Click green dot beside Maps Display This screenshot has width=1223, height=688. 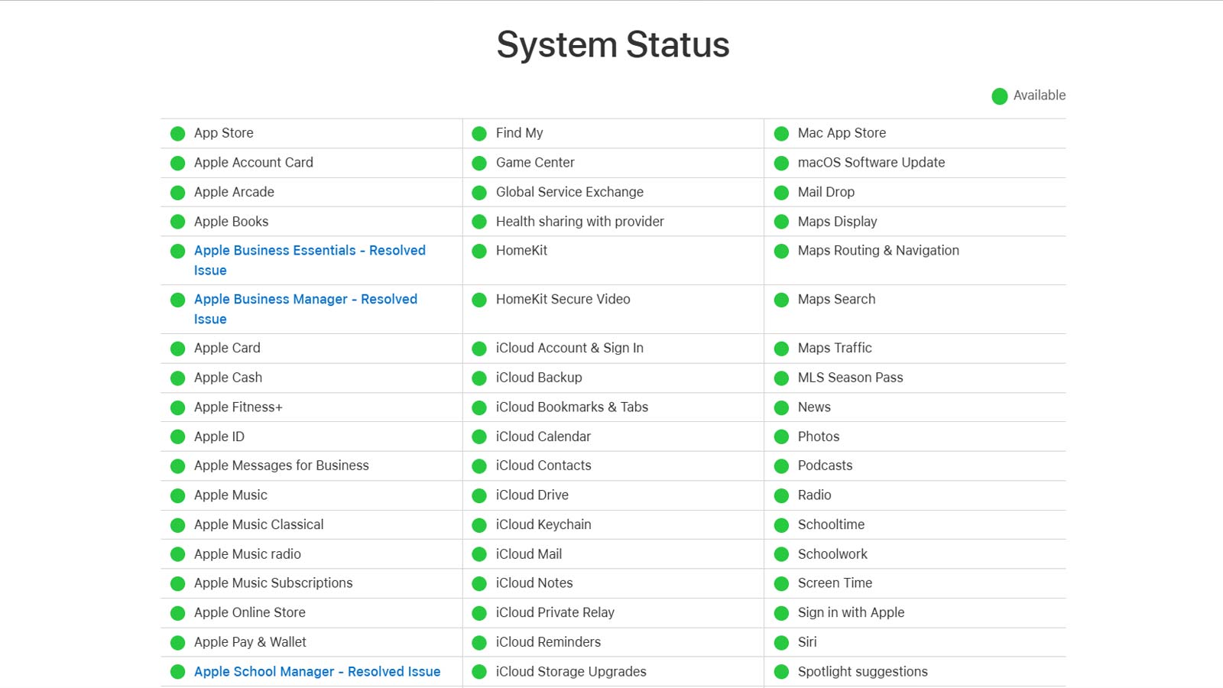coord(781,222)
